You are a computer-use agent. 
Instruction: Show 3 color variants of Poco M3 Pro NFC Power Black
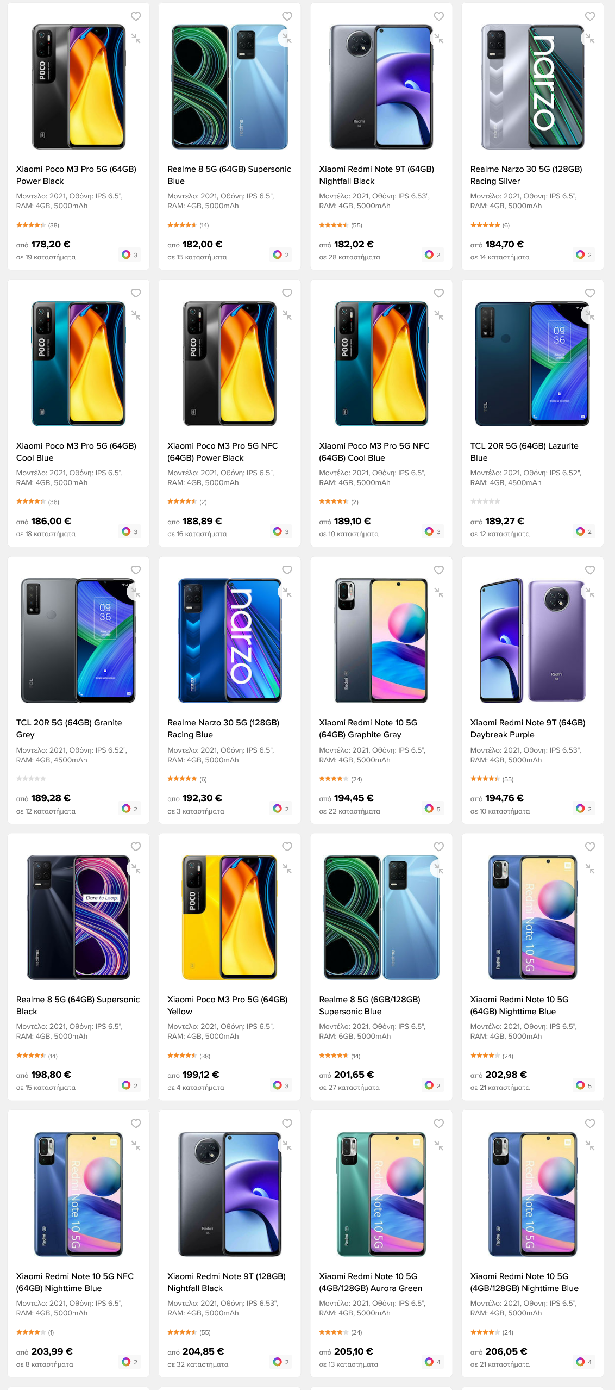(x=281, y=531)
